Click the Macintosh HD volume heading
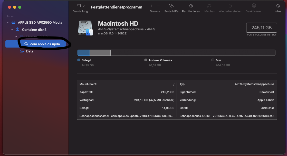Viewport: 287px width, 156px height. (118, 23)
